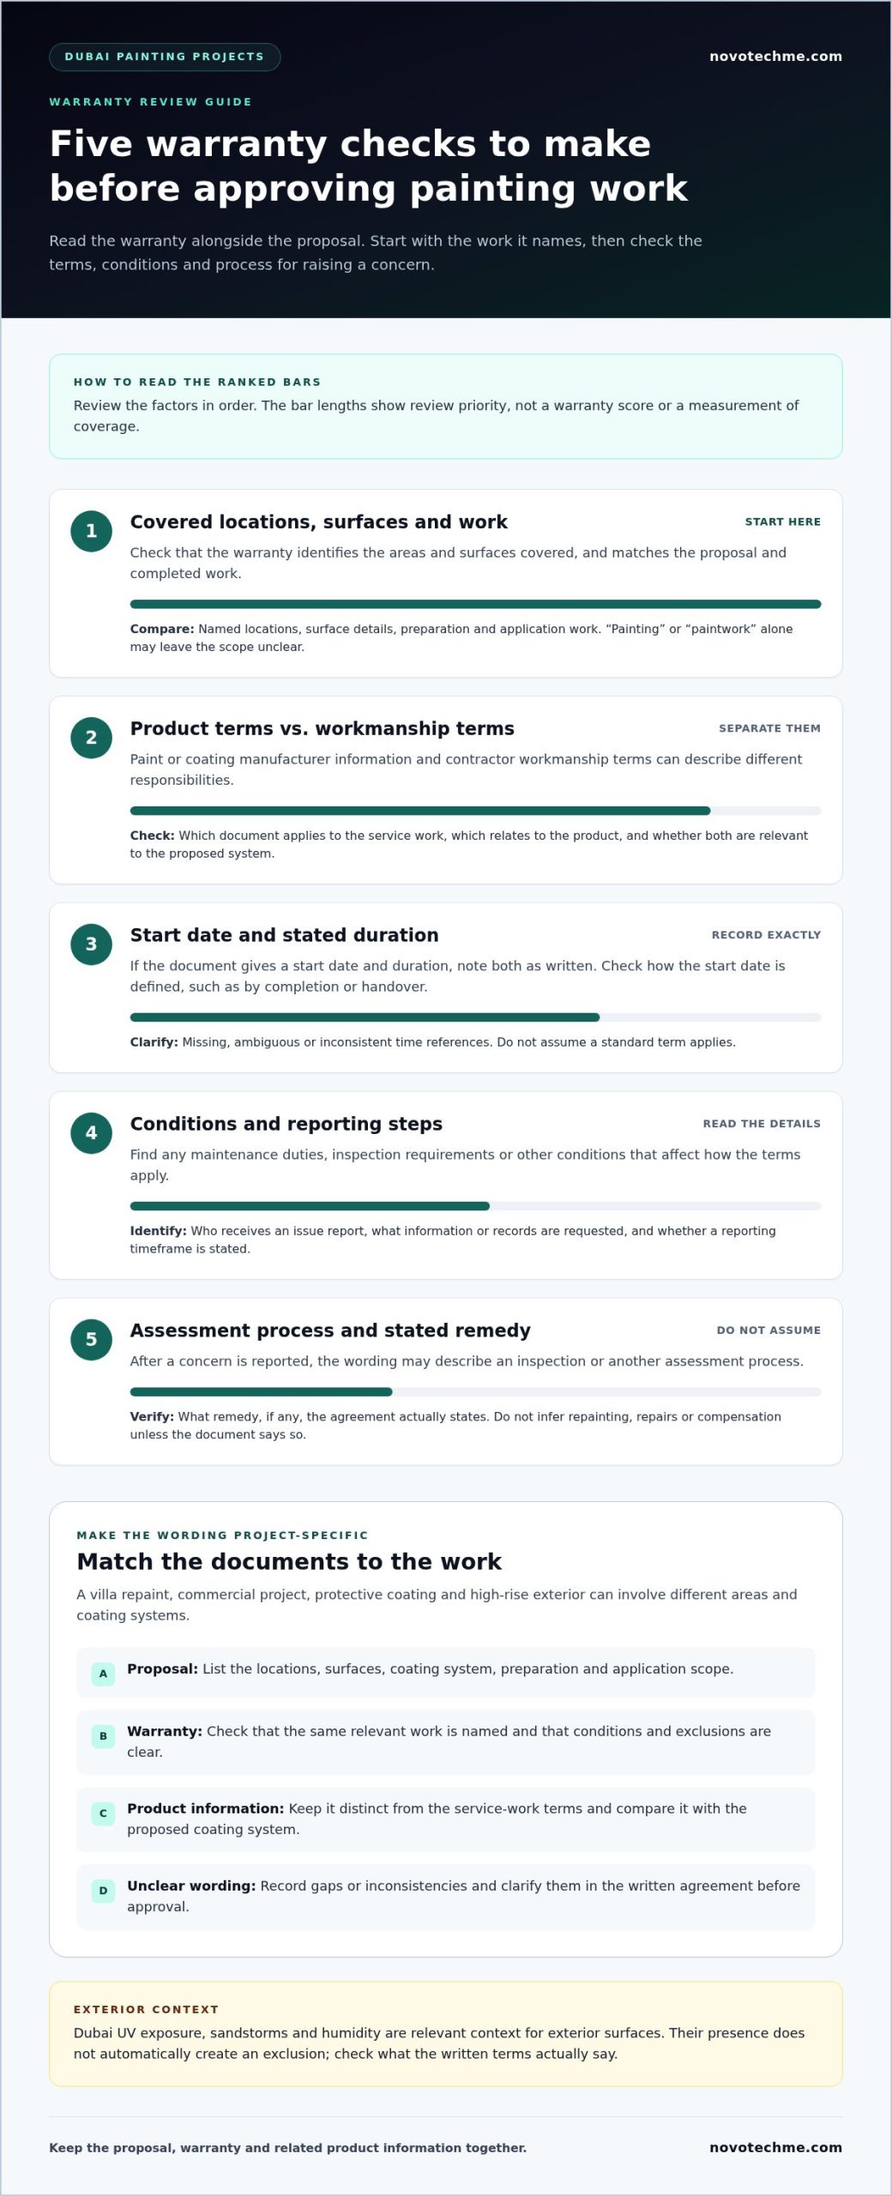The height and width of the screenshot is (2196, 892).
Task: Click the priority bar under Product terms
Action: pos(475,811)
